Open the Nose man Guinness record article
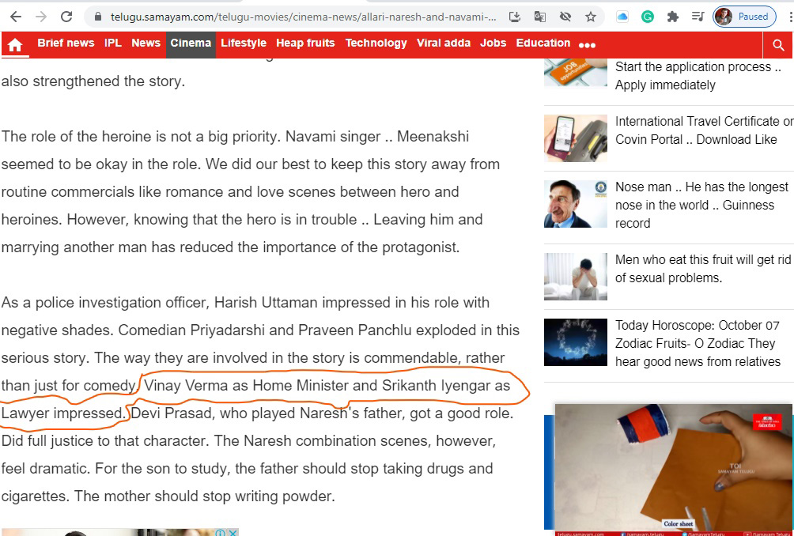 (x=701, y=205)
